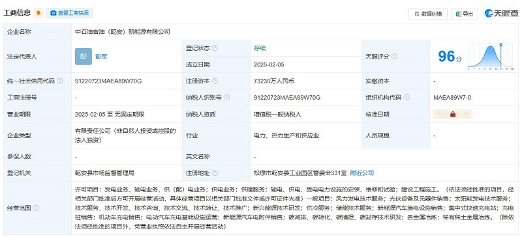Click the 人员规模 label cell
Image resolution: width=522 pixels, height=237 pixels.
[396, 135]
